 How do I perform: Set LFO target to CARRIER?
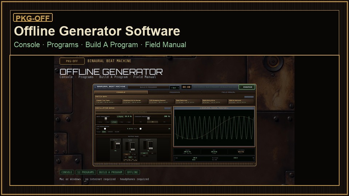110,132
